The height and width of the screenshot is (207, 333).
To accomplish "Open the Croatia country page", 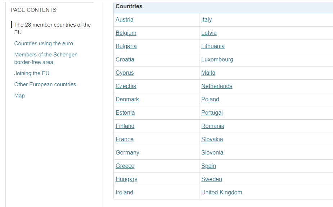I will click(125, 60).
